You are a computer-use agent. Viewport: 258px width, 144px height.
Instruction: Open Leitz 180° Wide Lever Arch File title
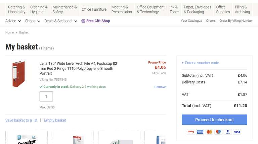tap(78, 68)
